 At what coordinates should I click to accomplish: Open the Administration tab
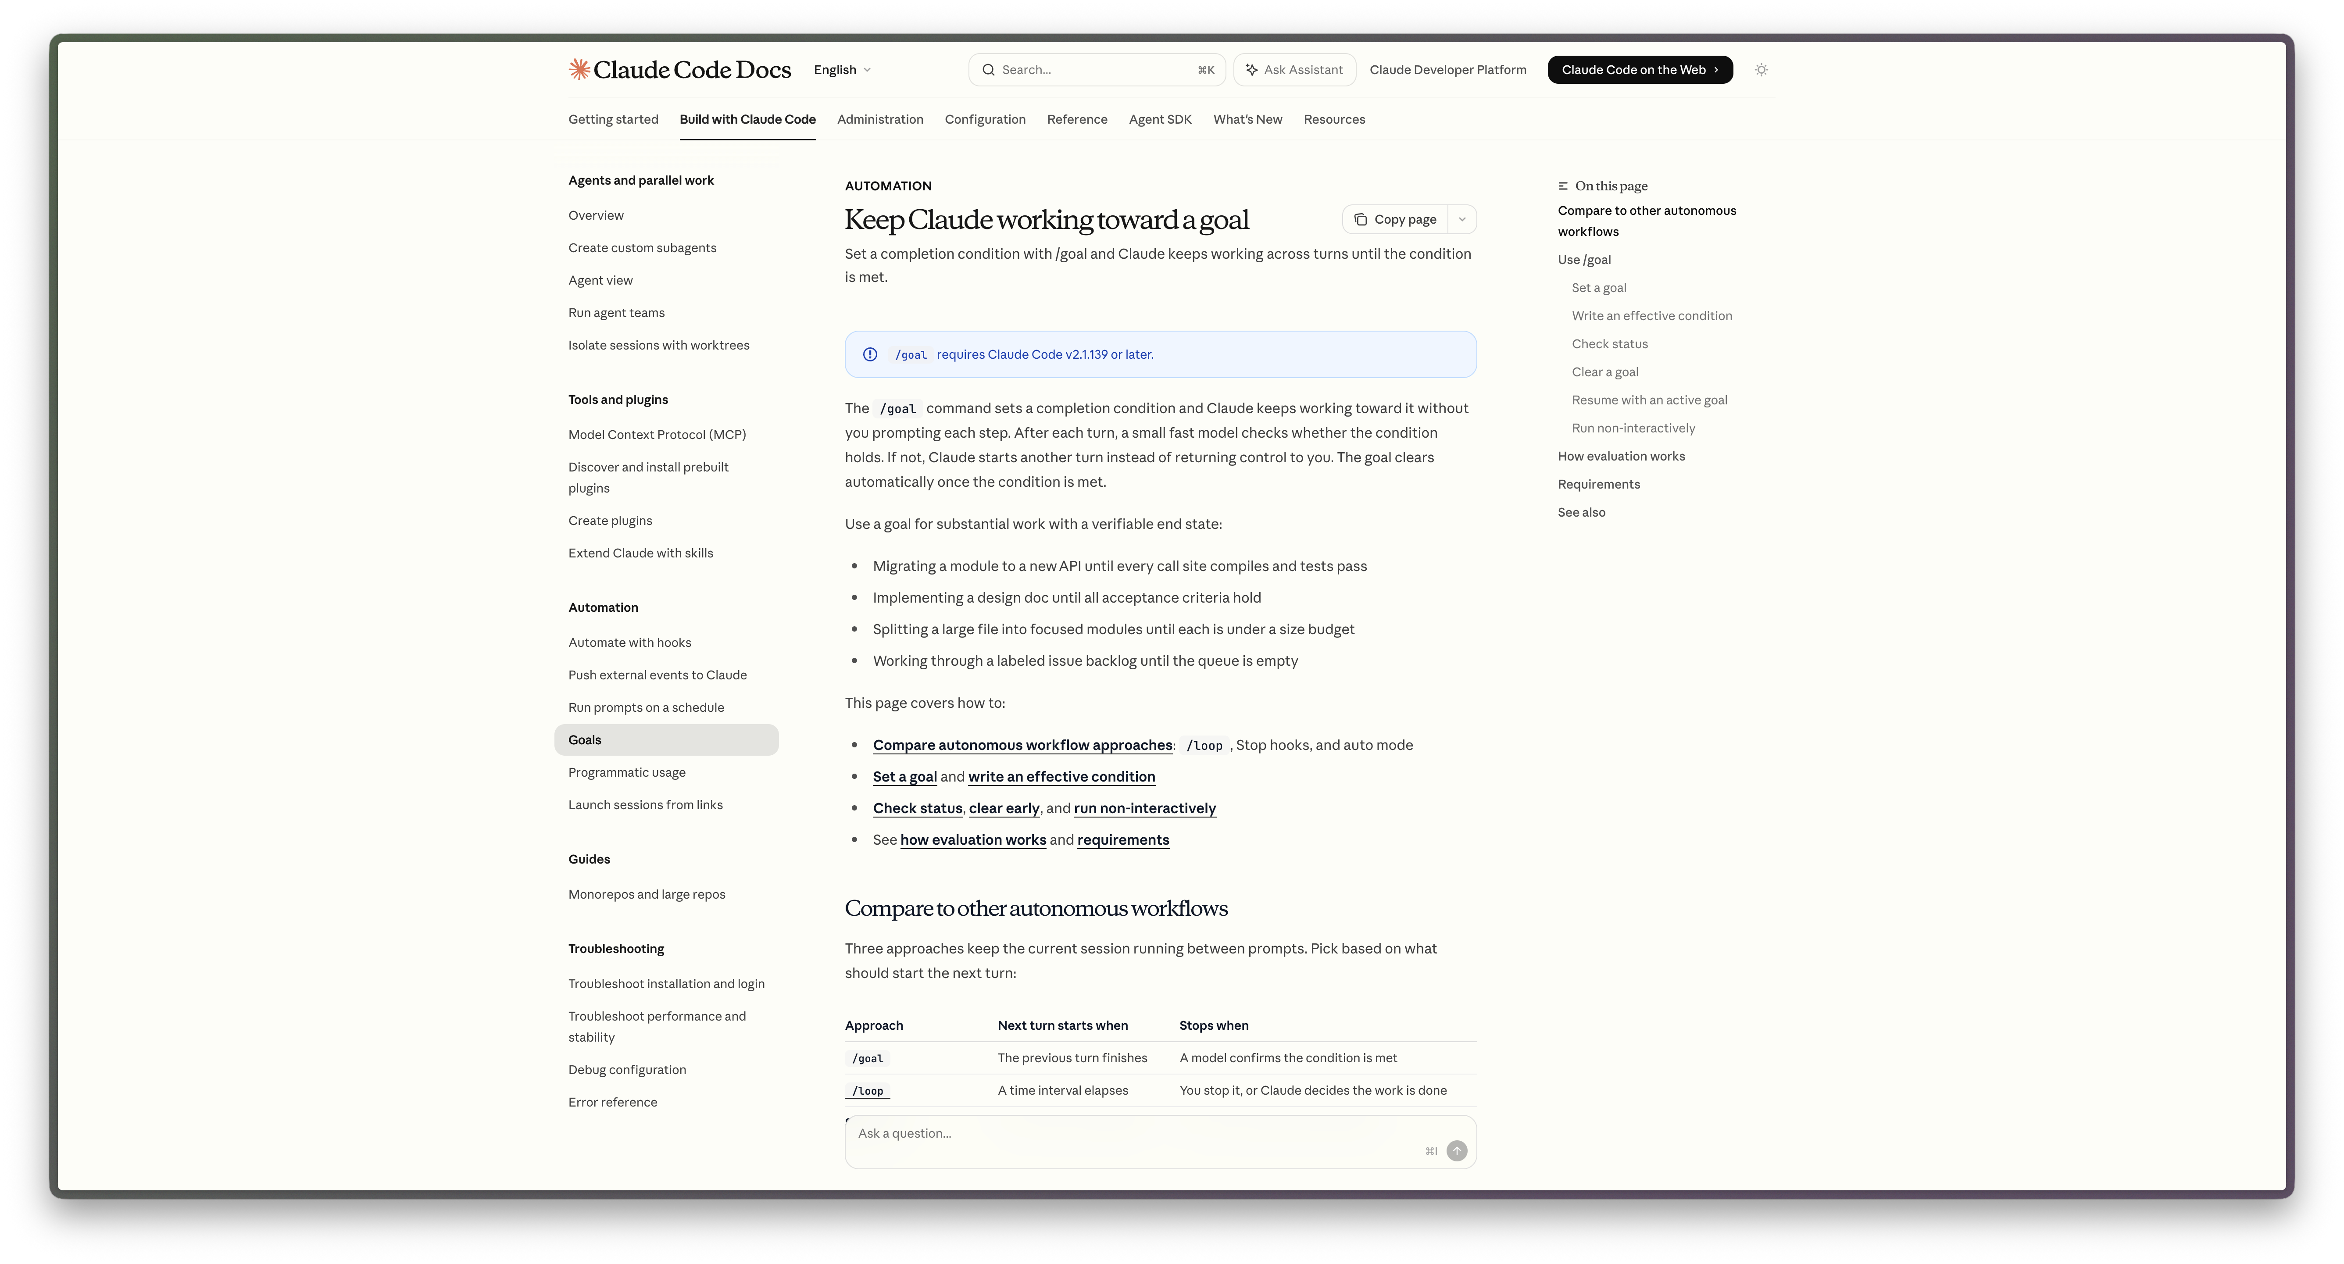click(880, 119)
